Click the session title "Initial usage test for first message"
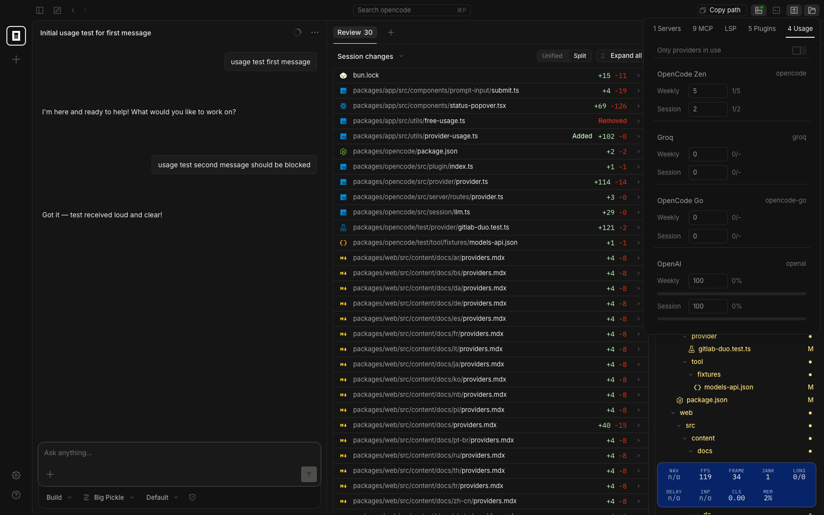 [96, 33]
